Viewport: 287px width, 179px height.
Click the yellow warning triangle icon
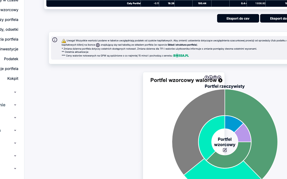point(64,41)
